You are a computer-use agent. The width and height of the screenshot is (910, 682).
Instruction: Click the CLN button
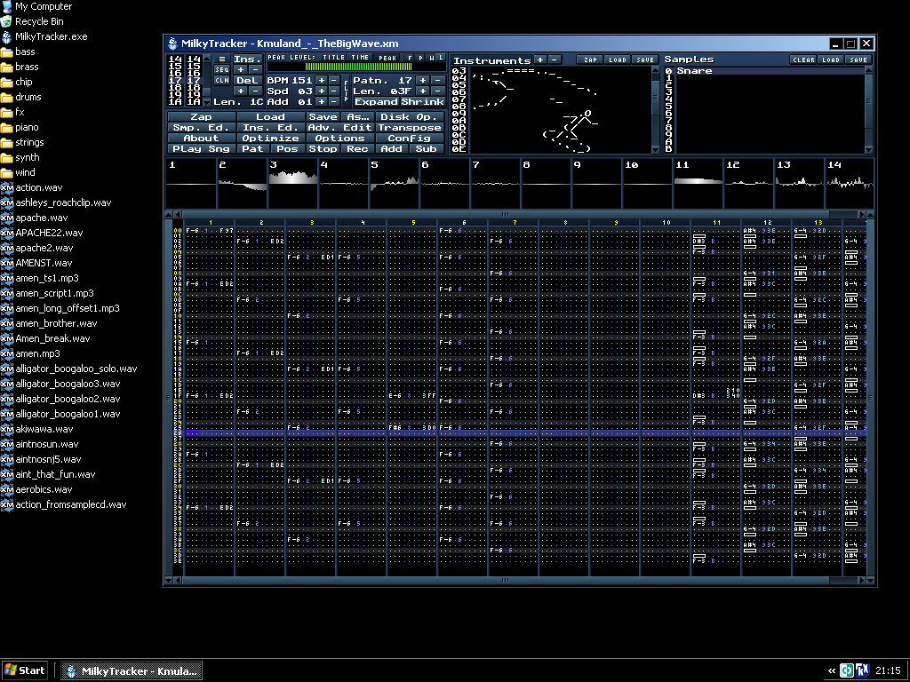[x=221, y=81]
